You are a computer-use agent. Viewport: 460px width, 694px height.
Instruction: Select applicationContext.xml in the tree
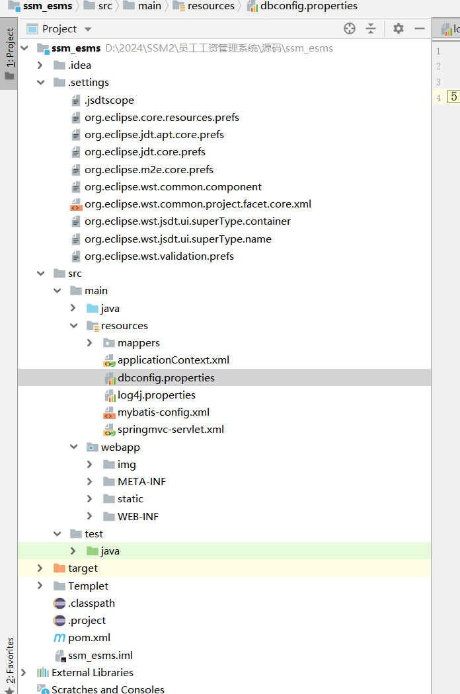coord(173,360)
